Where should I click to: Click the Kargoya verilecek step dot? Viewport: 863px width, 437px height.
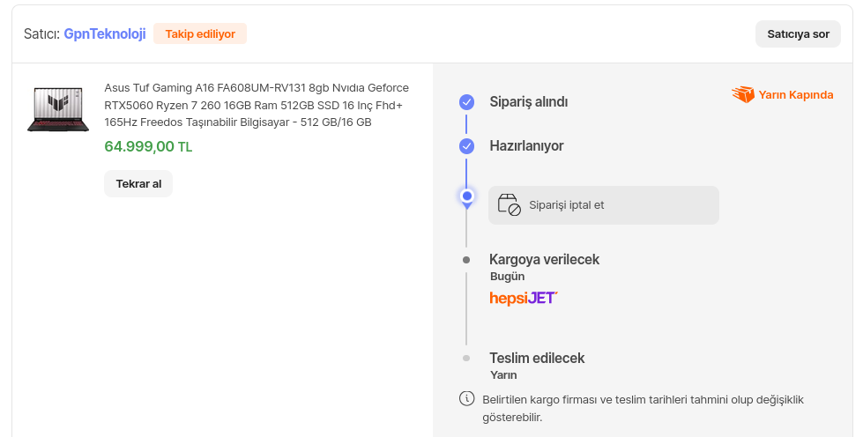click(466, 260)
